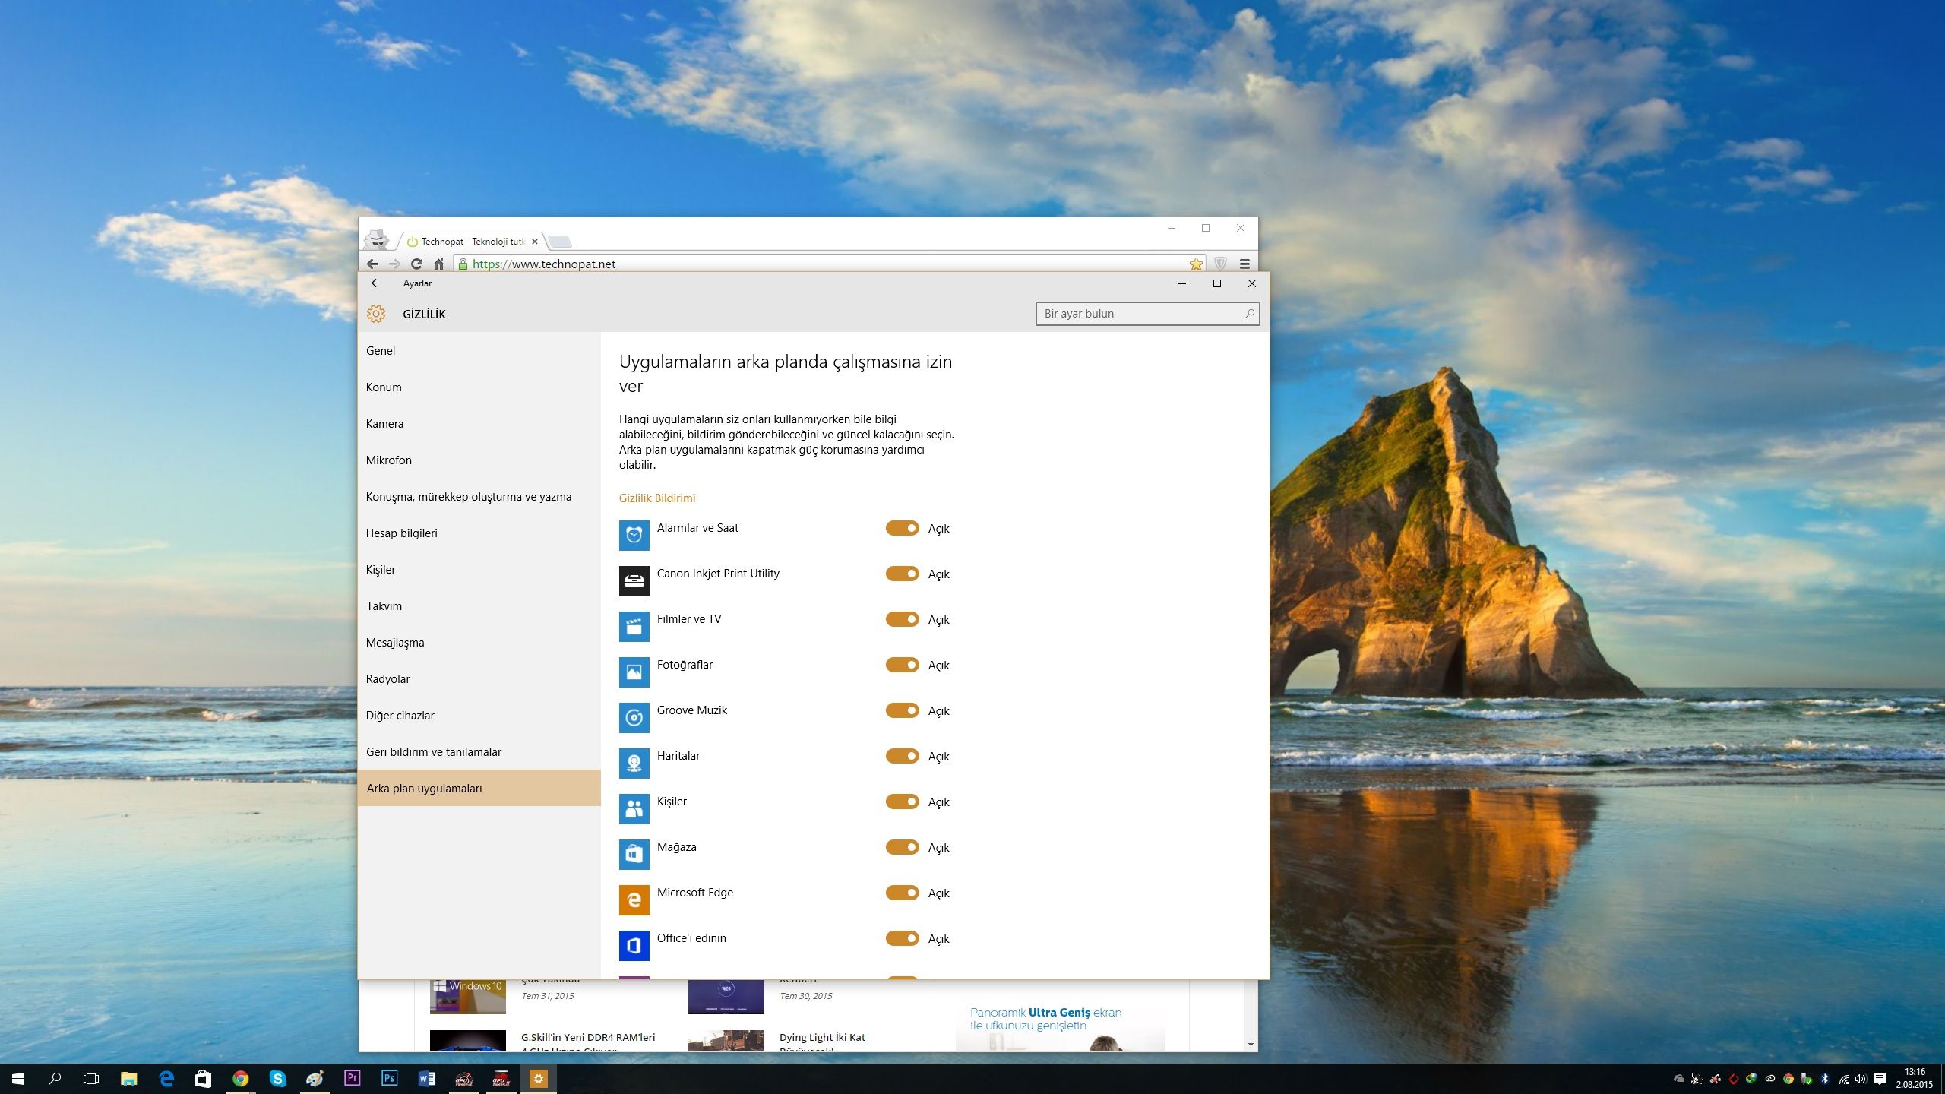Disable the Fotoğraflar background toggle
The height and width of the screenshot is (1094, 1945).
902,665
